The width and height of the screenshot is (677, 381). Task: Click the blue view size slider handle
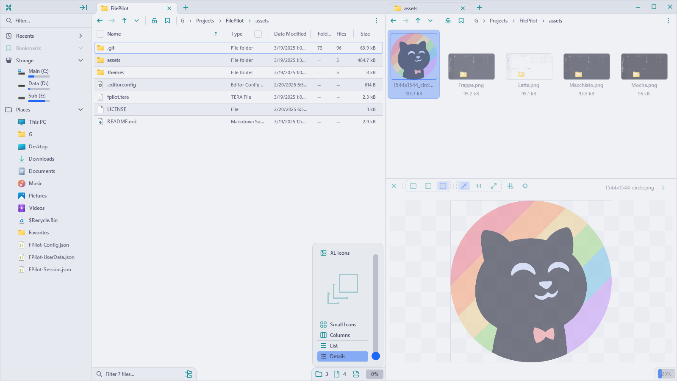click(x=376, y=356)
